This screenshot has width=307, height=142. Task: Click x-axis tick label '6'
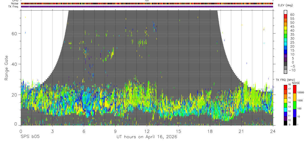pos(84,131)
